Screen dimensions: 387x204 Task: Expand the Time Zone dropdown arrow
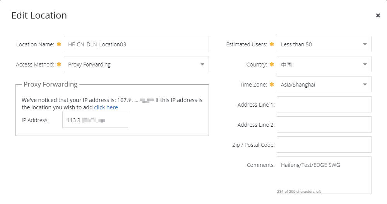pyautogui.click(x=365, y=85)
